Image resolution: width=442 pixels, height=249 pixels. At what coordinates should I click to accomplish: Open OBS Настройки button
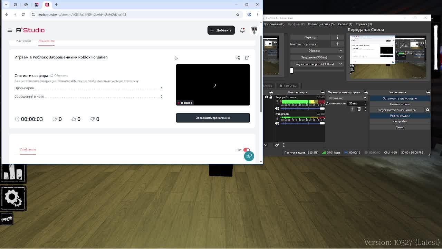click(x=400, y=121)
